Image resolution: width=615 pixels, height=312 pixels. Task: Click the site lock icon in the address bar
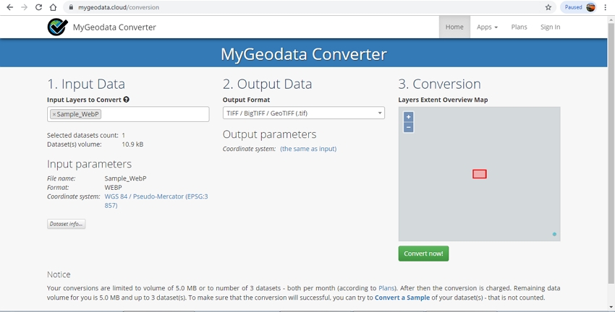click(x=71, y=7)
